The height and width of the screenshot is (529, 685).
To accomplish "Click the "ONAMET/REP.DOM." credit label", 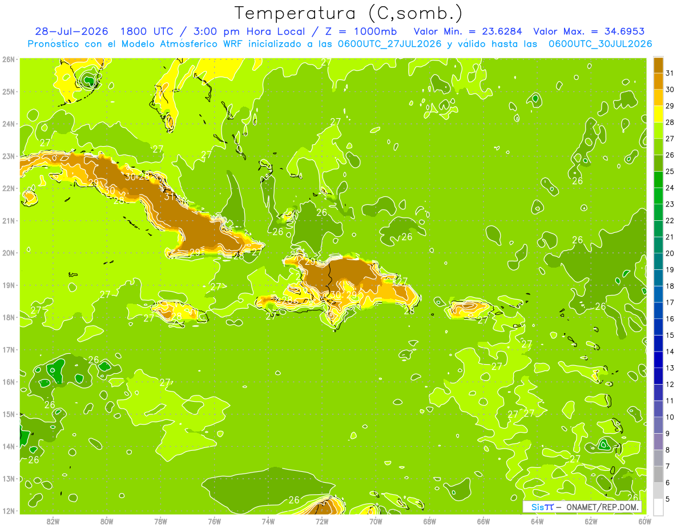I will pos(603,507).
